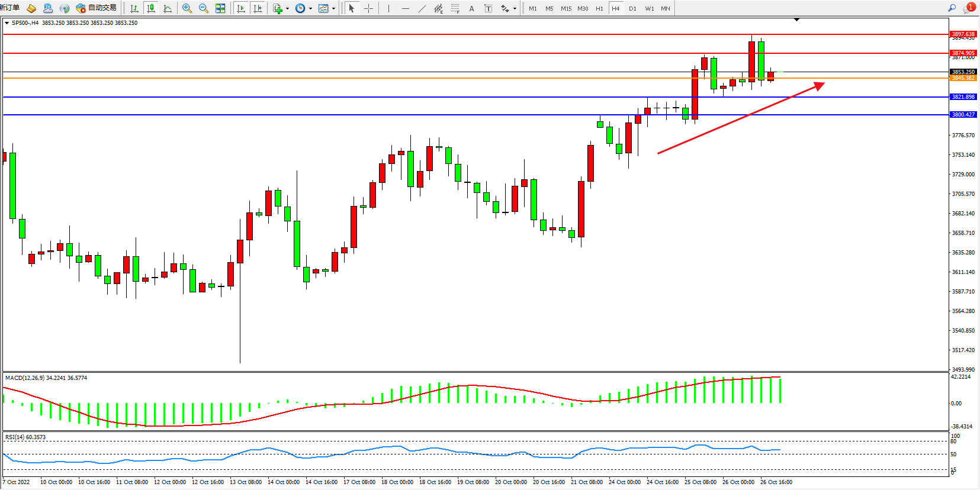Screen dimensions: 980x490
Task: Click the chart shift triangle marker
Action: coord(796,20)
